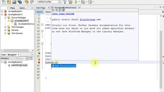The width and height of the screenshot is (164, 92).
Task: Click the Save All toolbar icon
Action: pos(20,2)
